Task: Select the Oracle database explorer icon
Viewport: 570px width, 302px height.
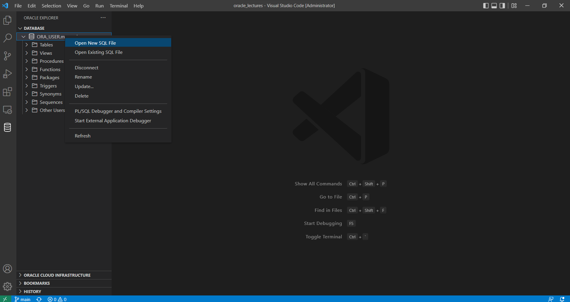Action: [x=7, y=127]
